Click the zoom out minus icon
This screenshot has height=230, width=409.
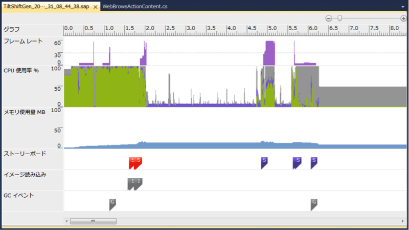(x=329, y=18)
